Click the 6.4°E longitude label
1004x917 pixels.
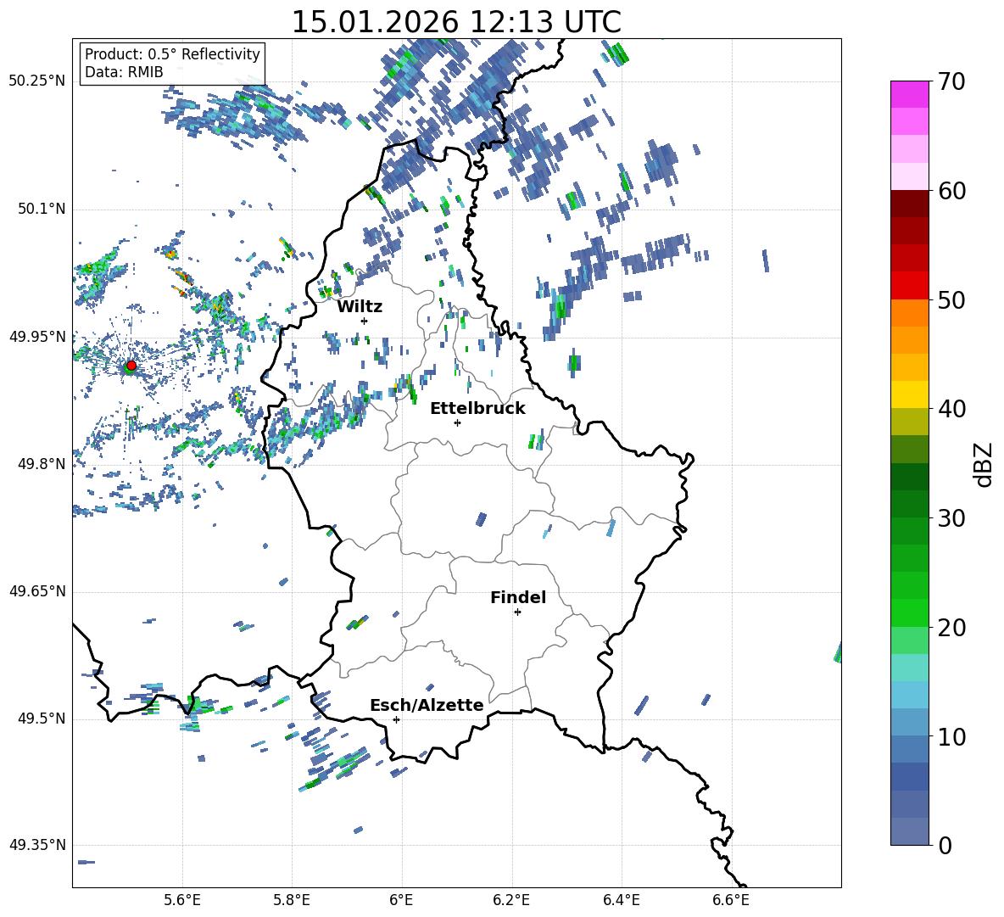(x=621, y=900)
